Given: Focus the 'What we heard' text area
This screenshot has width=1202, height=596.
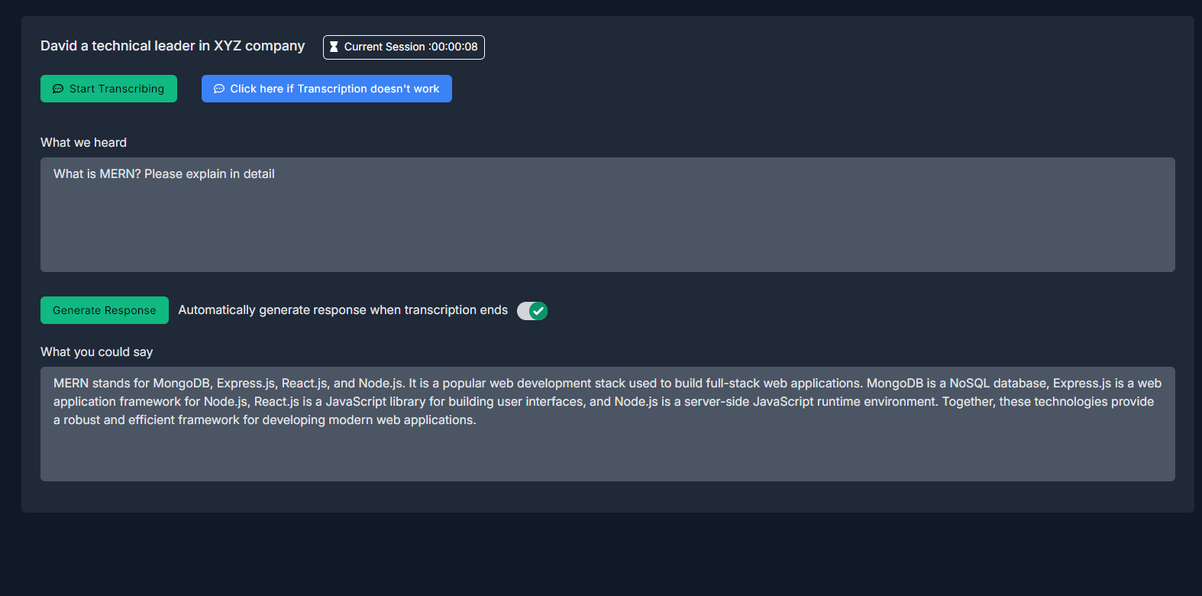Looking at the screenshot, I should click(608, 215).
